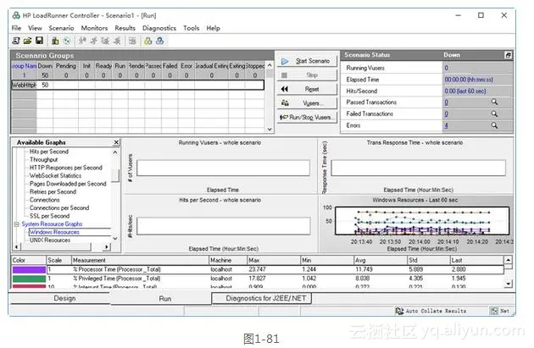Click the LoadRunner Controller title bar icon
The height and width of the screenshot is (348, 534).
click(x=16, y=15)
